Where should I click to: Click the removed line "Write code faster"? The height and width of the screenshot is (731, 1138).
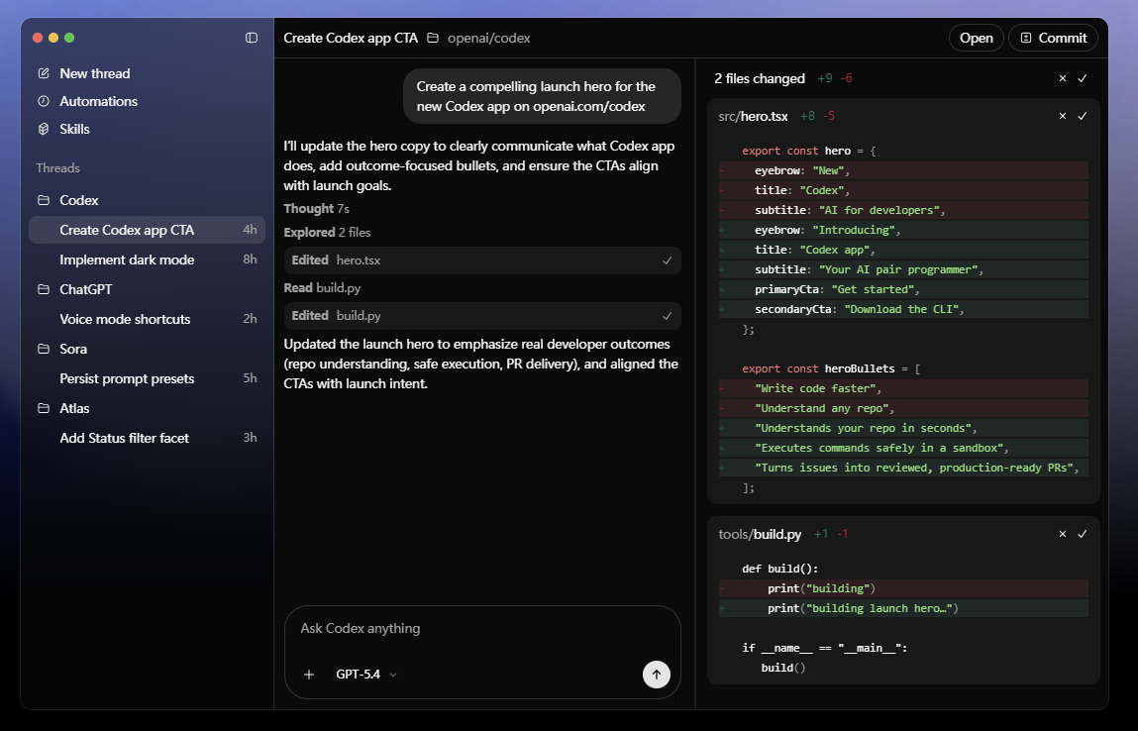click(x=903, y=388)
